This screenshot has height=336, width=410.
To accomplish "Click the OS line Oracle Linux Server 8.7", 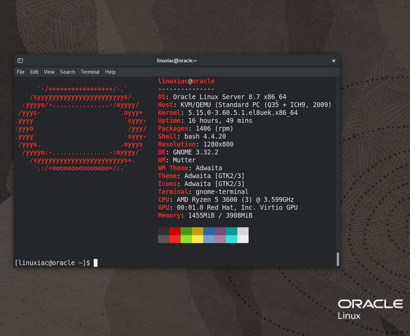I will pyautogui.click(x=222, y=97).
